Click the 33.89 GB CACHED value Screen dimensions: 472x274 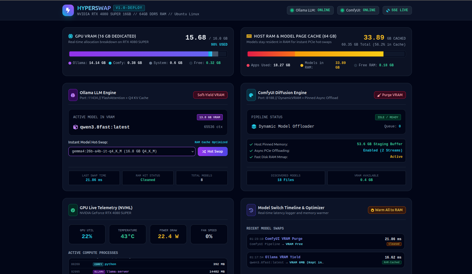[385, 38]
